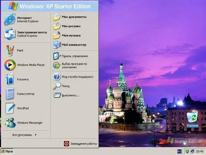Viewport: 206px width, 155px height.
Task: Launch the Outlook Express mail icon
Action: tap(10, 34)
